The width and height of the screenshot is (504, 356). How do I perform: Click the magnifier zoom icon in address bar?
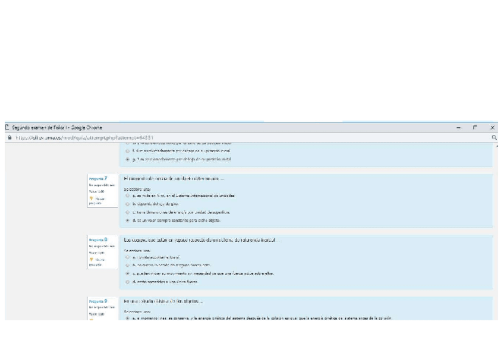(x=494, y=137)
